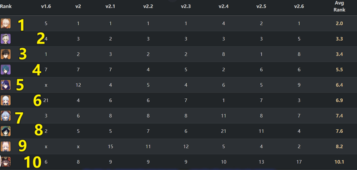This screenshot has height=170, width=357.
Task: Sort by the v2.6 column header
Action: (x=299, y=6)
